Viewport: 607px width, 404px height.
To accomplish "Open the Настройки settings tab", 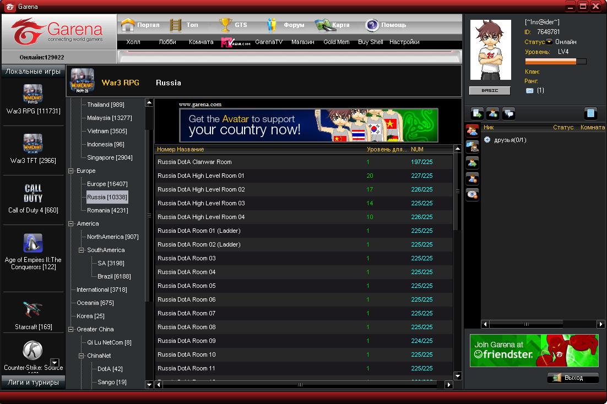I will coord(404,42).
